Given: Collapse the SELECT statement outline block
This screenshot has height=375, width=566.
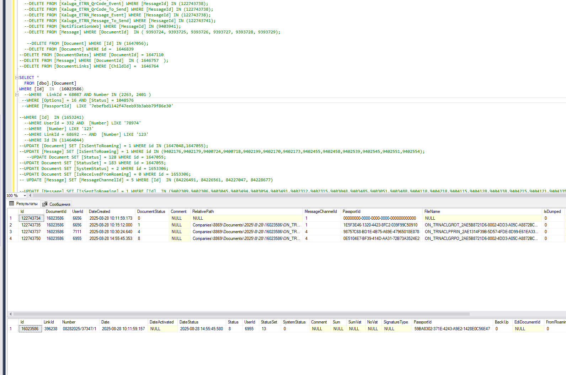Looking at the screenshot, I should point(17,77).
